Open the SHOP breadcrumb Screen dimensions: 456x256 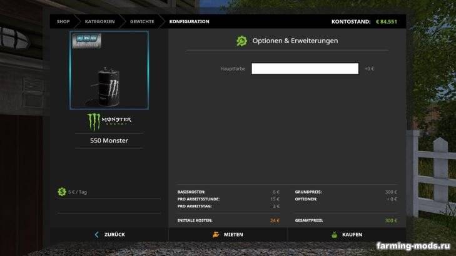tap(63, 21)
